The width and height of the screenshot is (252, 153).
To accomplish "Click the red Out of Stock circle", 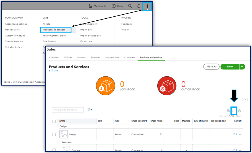I will click(167, 86).
